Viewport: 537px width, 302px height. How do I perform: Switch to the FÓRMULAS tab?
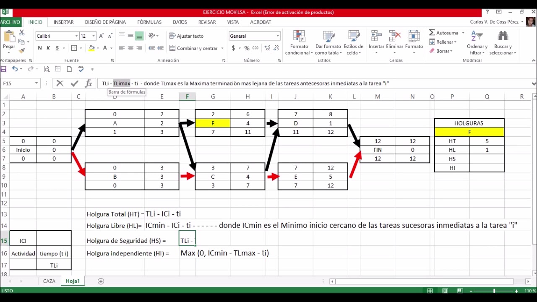(149, 22)
